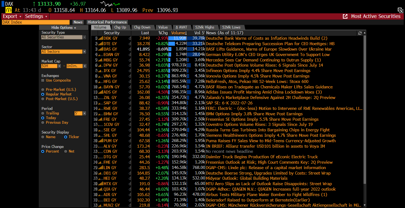The image size is (405, 208).
Task: Click the DAX Index input field
Action: pyautogui.click(x=36, y=22)
